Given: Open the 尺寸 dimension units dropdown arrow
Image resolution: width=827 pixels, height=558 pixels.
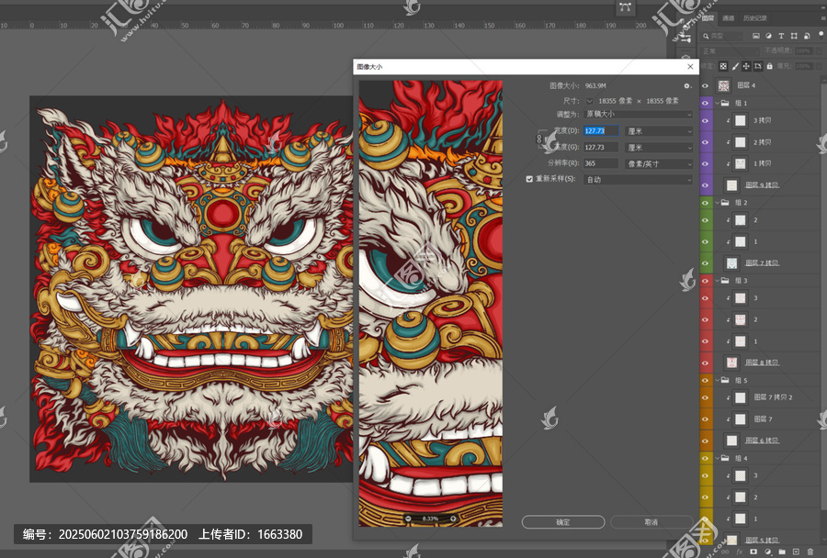Looking at the screenshot, I should click(589, 101).
